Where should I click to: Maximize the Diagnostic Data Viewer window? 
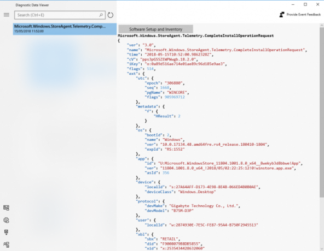(x=305, y=4)
